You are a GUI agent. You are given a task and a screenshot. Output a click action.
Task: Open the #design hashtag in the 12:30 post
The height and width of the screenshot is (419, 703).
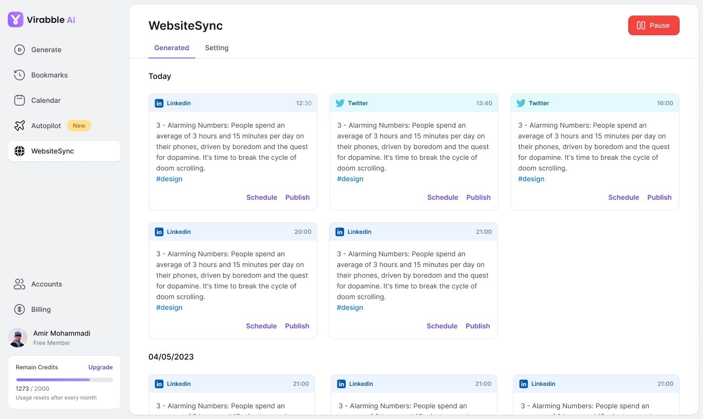click(169, 179)
